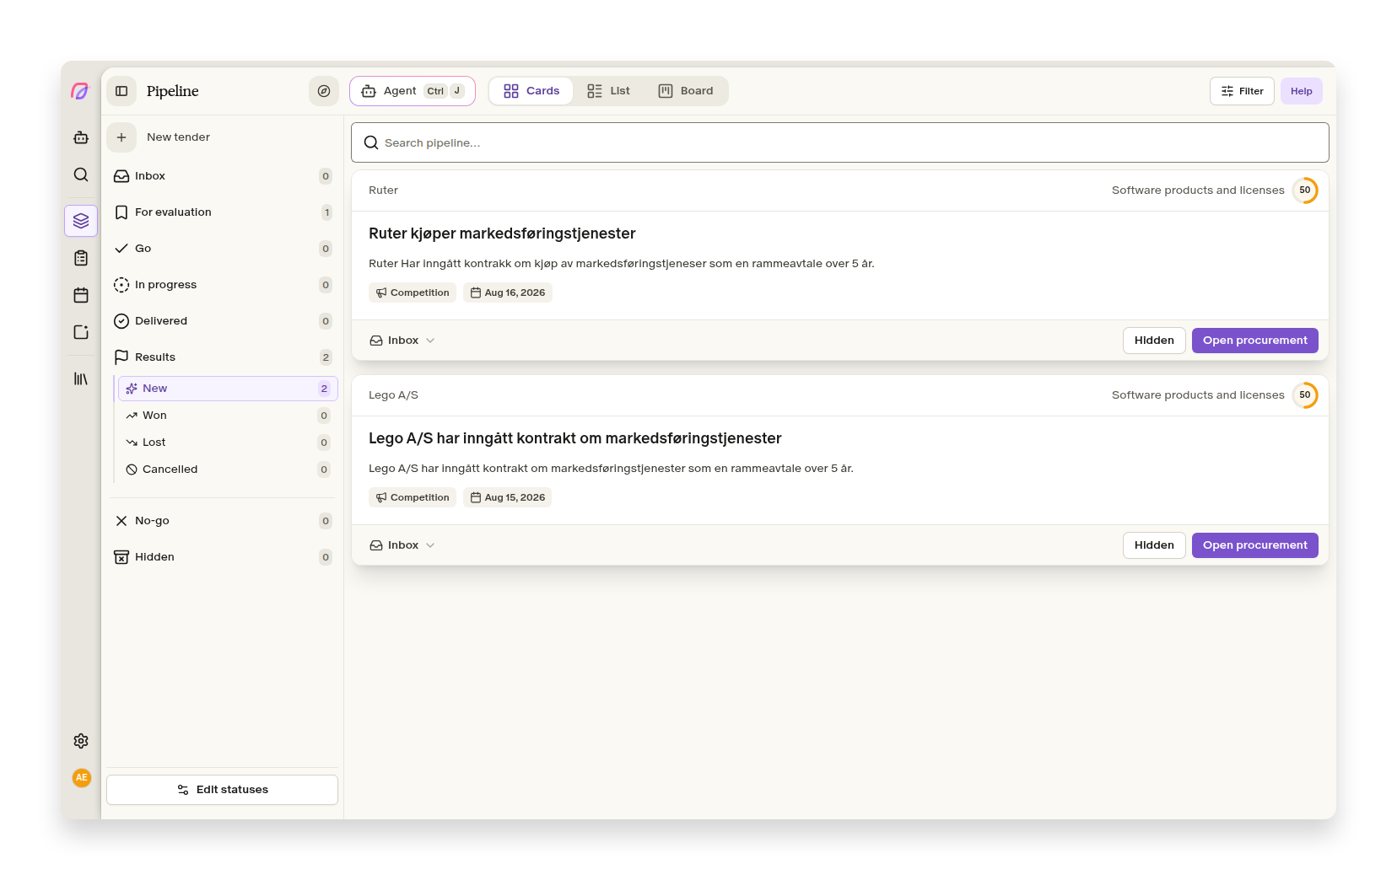Open the calendar icon in left rail
The image size is (1397, 880).
point(81,295)
